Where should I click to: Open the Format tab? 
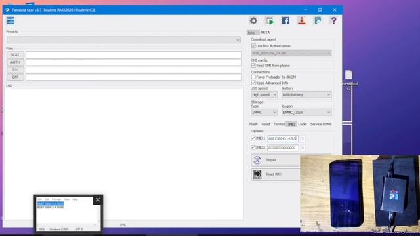click(279, 124)
